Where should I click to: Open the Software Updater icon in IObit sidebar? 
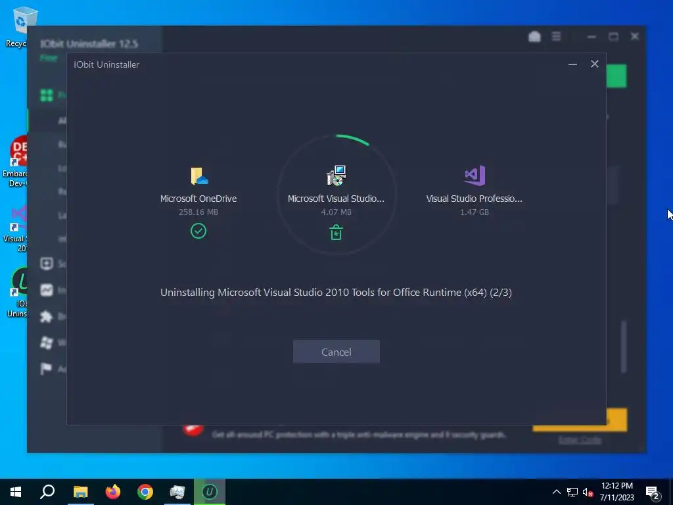coord(47,263)
